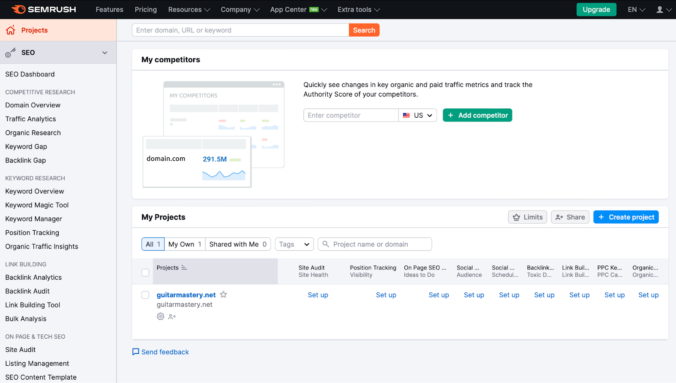The width and height of the screenshot is (676, 383).
Task: Expand the Extra tools menu
Action: coord(359,9)
